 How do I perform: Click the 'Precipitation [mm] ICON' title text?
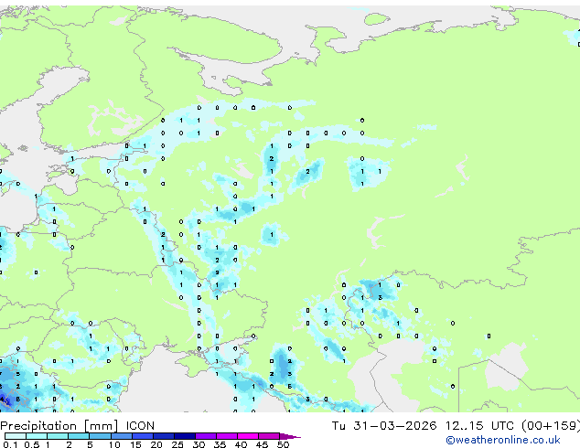[x=78, y=426]
